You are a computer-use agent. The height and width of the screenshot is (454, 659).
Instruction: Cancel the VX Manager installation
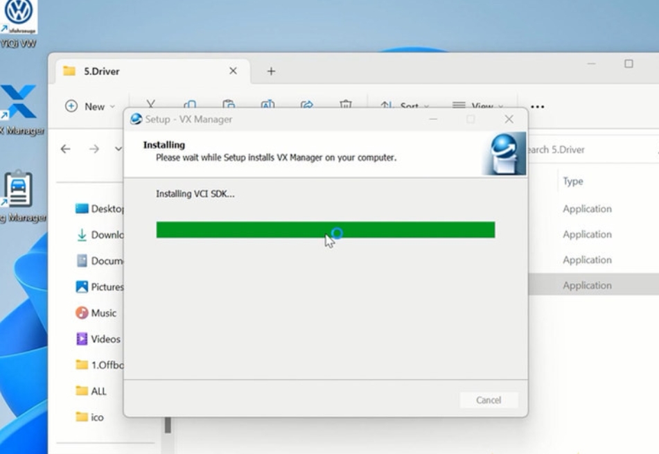[x=489, y=400]
